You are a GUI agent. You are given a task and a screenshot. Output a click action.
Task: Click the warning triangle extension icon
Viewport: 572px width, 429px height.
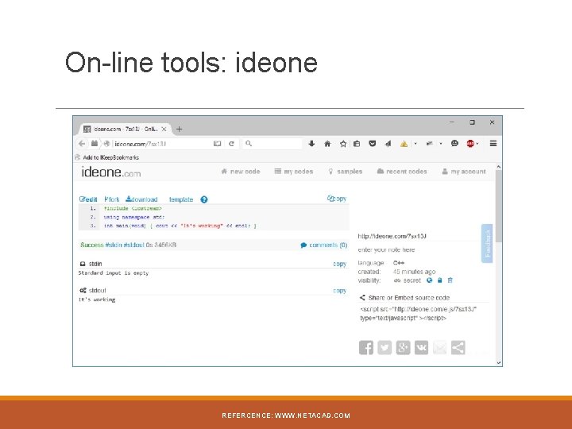[x=404, y=144]
